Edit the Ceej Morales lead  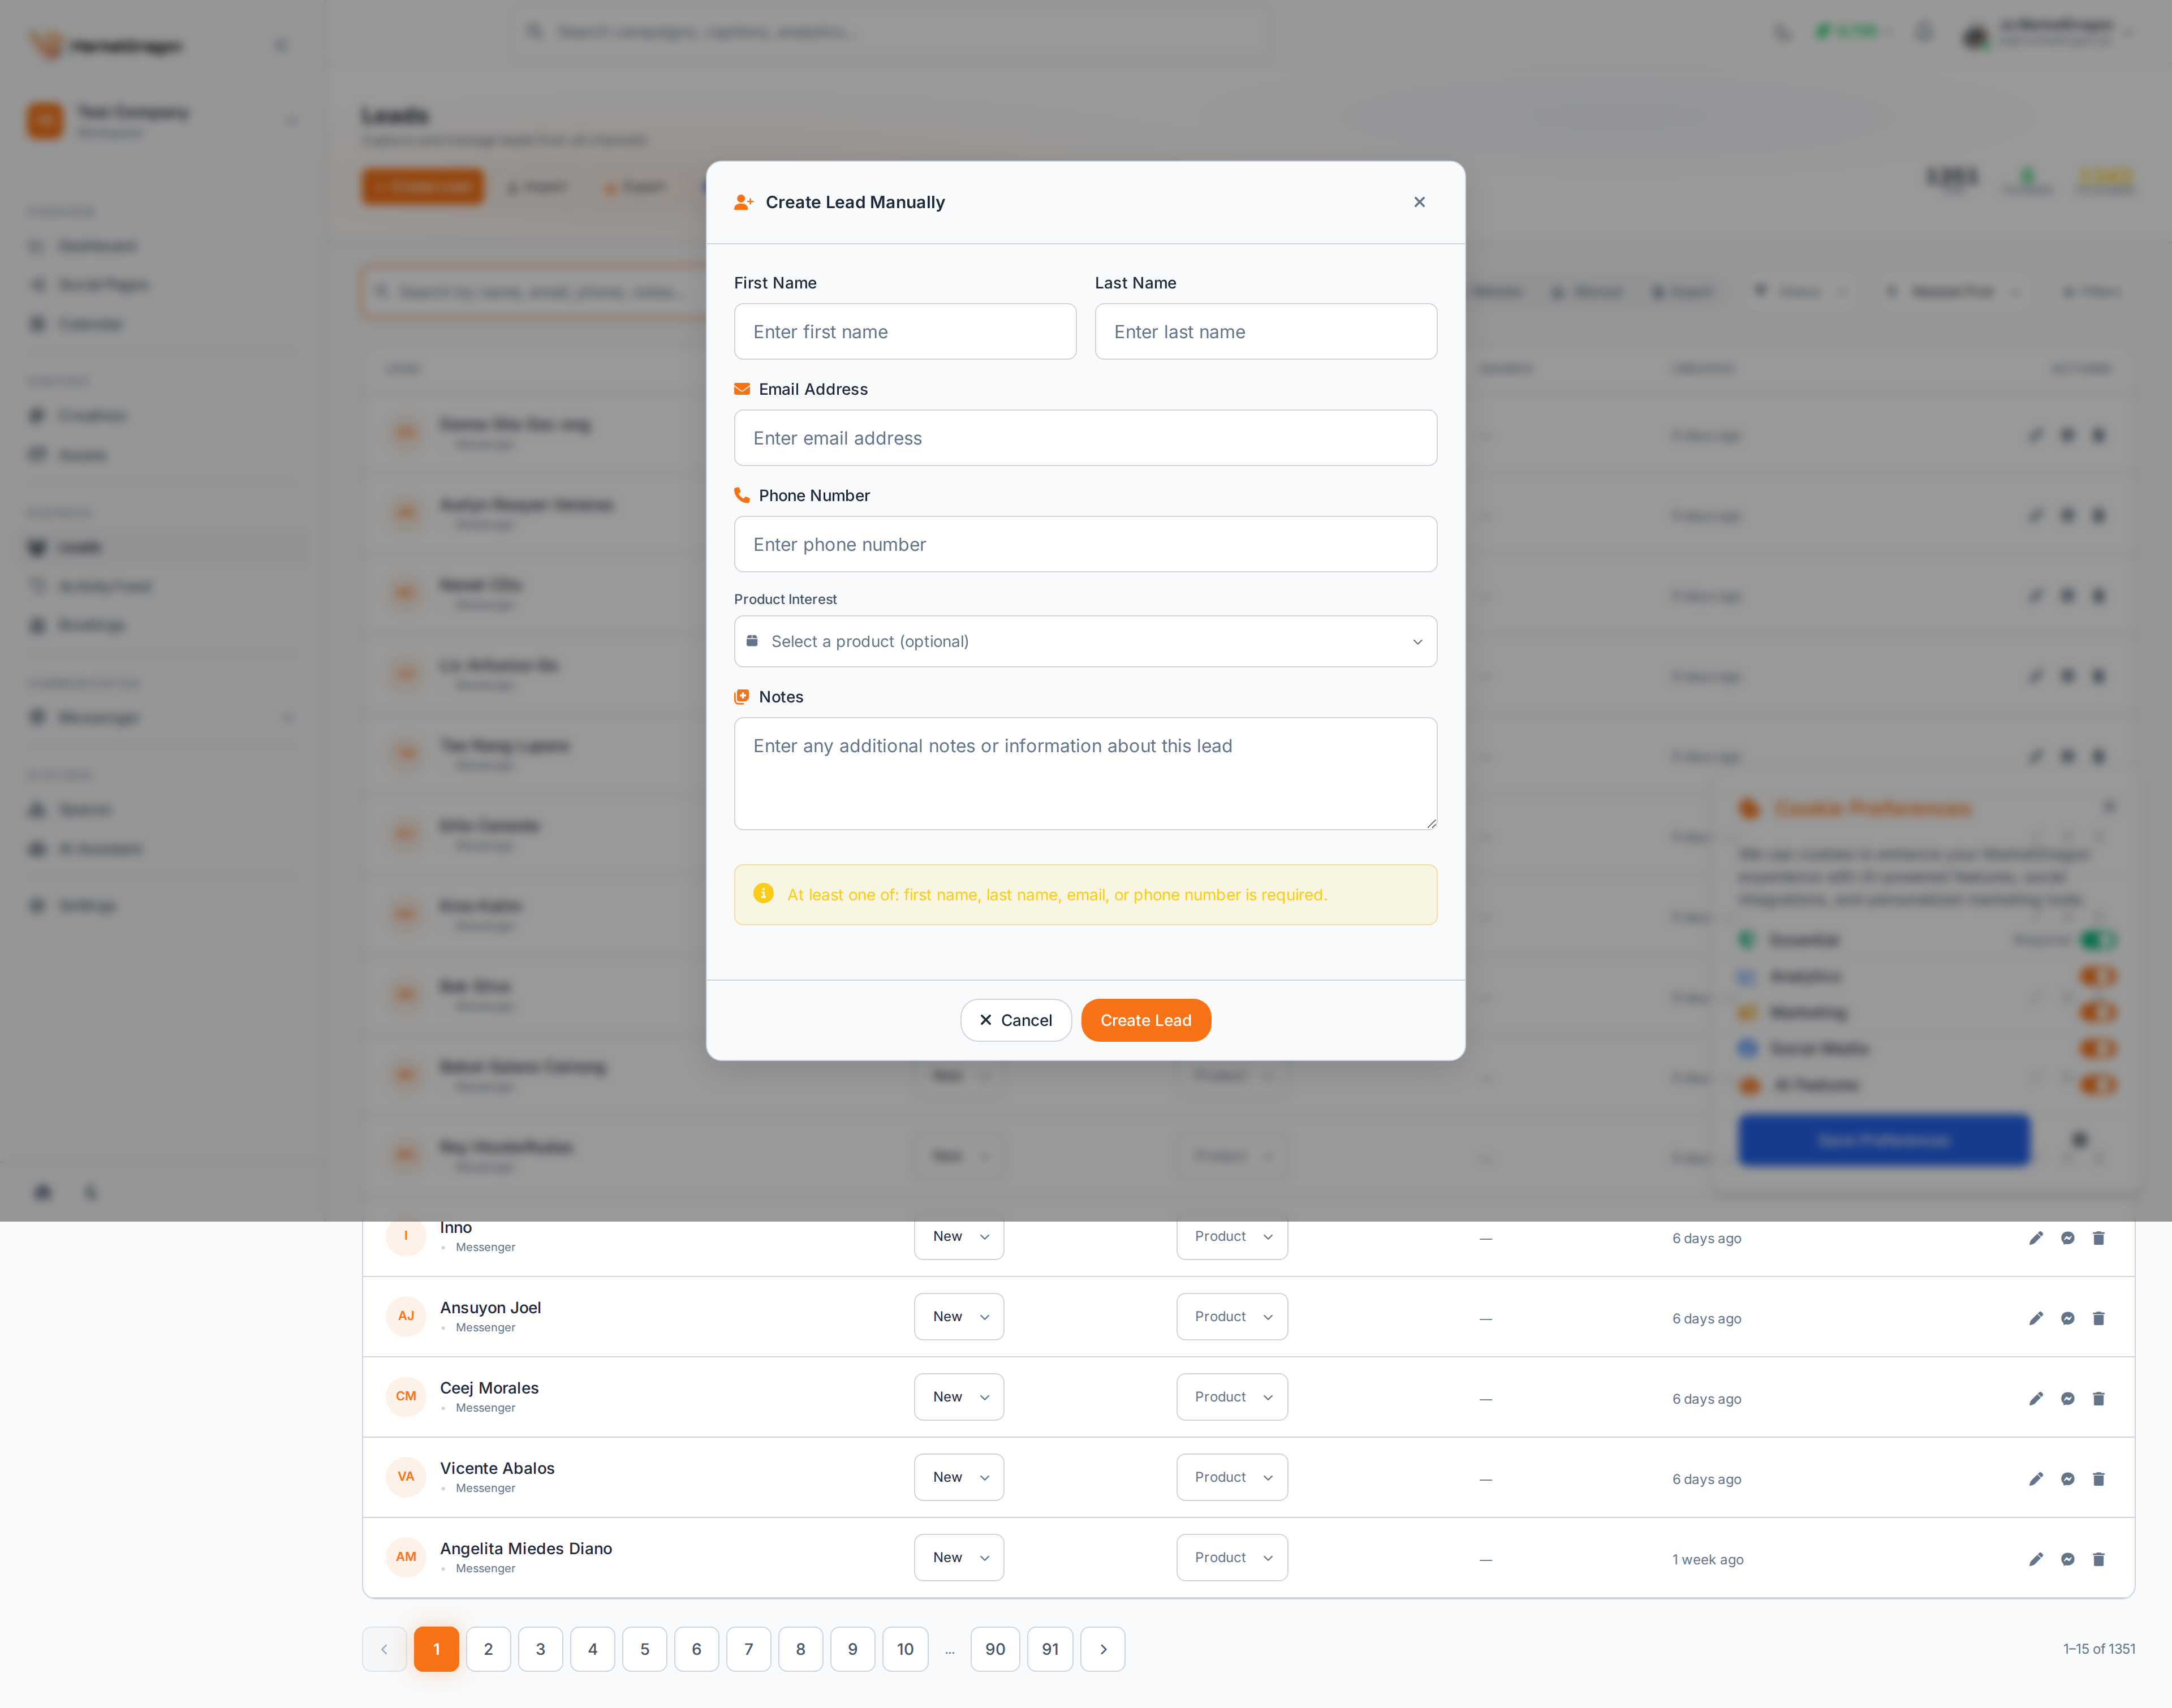pos(2036,1398)
